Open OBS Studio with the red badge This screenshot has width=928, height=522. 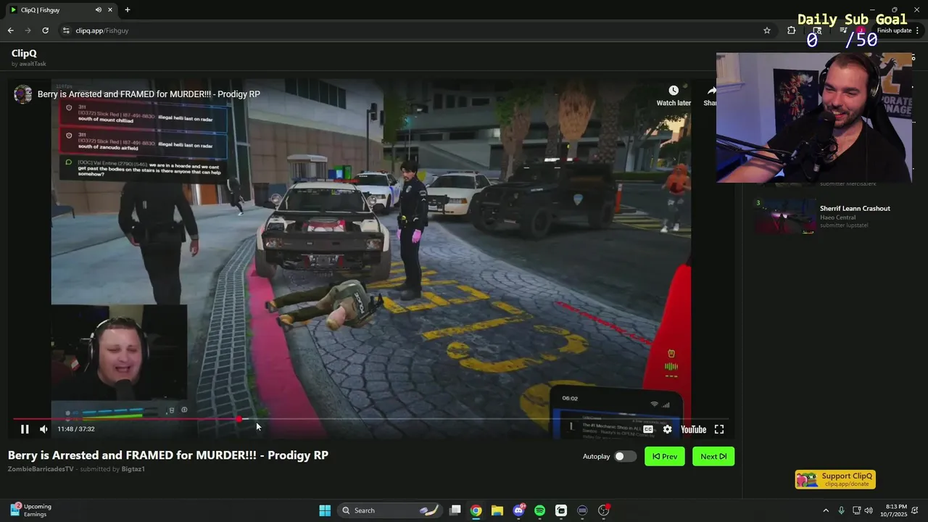tap(604, 510)
